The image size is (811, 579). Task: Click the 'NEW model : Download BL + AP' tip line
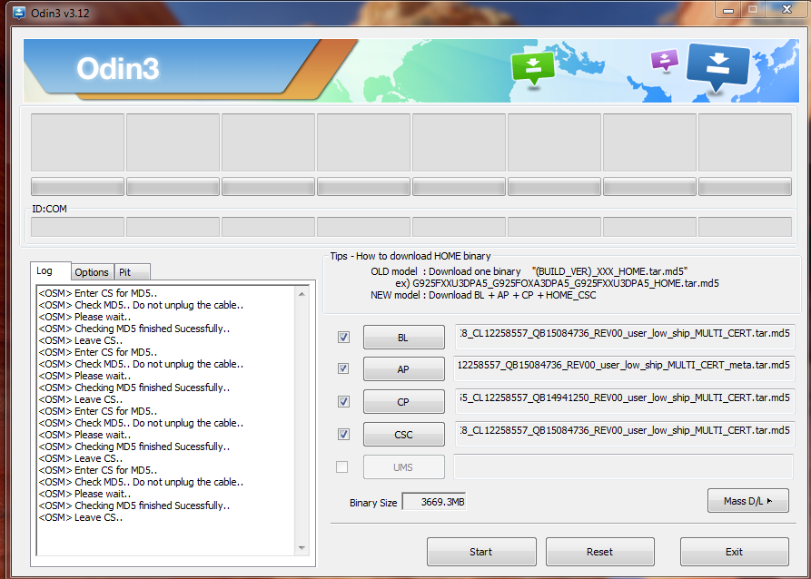[x=483, y=295]
